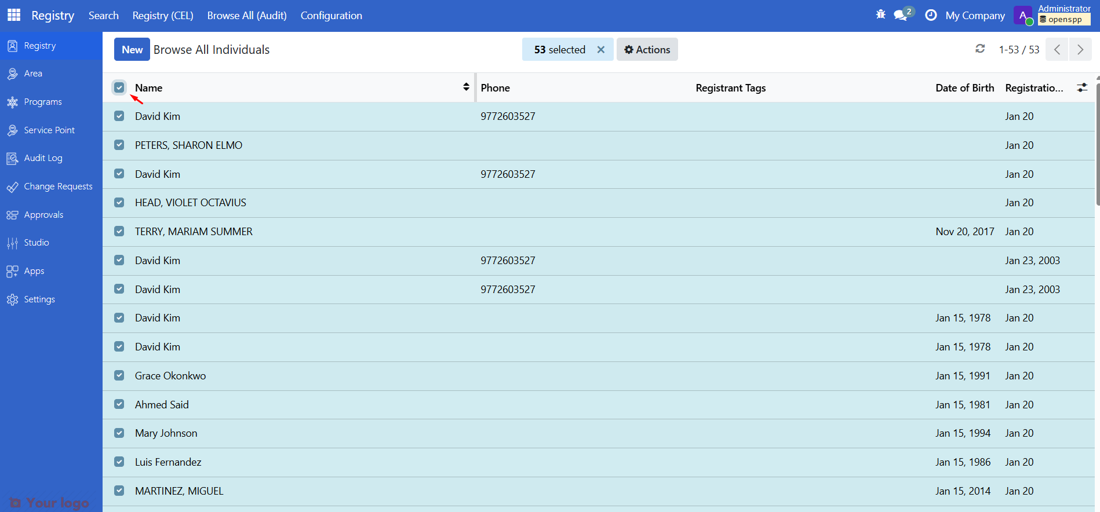The width and height of the screenshot is (1100, 512).
Task: Open the HEAD, VIOLET OCTAVIUS record
Action: 191,203
